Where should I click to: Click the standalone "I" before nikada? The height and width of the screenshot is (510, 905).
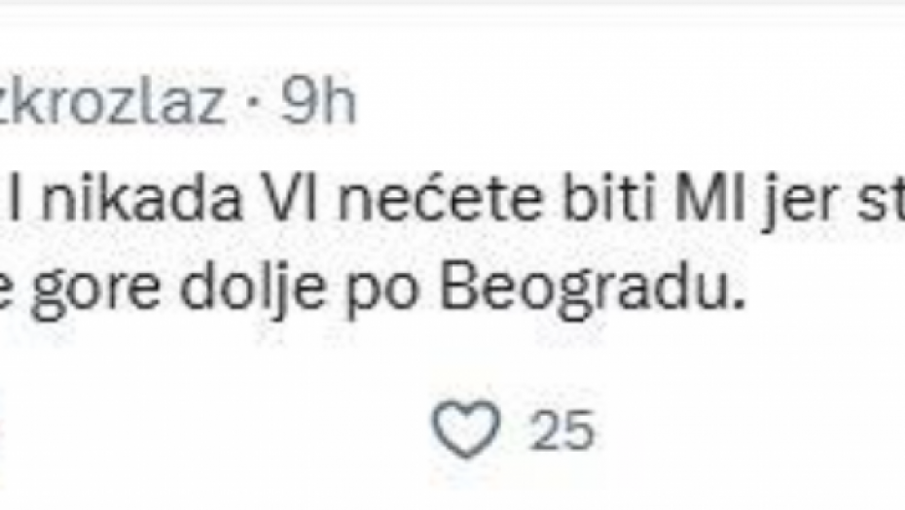point(22,209)
